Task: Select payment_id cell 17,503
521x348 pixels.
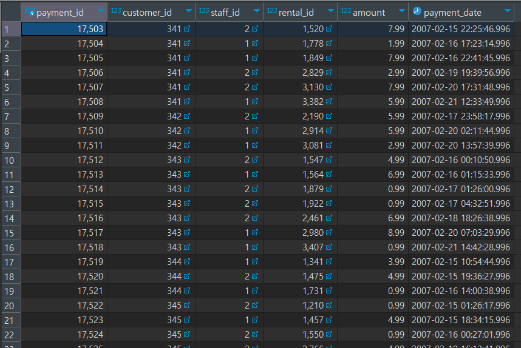Action: pyautogui.click(x=64, y=29)
